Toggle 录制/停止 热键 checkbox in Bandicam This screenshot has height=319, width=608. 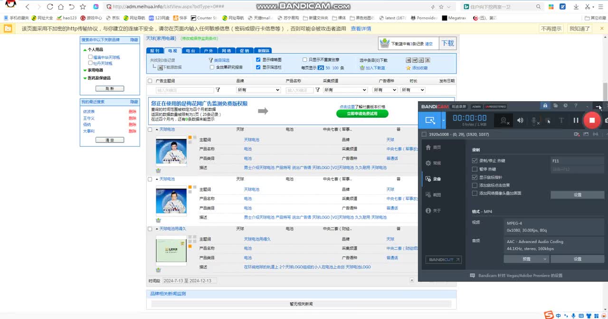[x=475, y=160]
